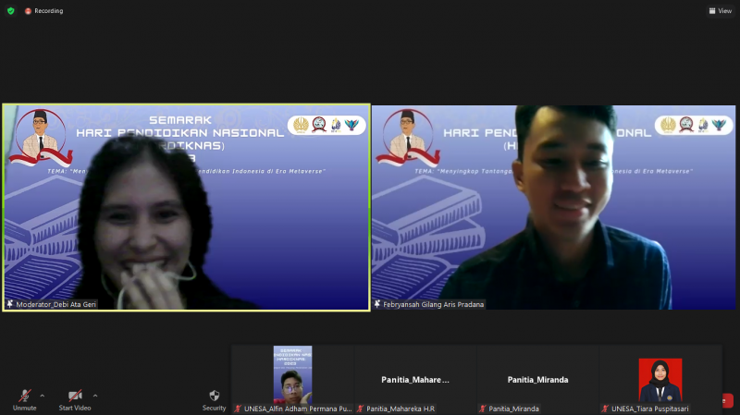Select UNESA_Alfin Adham Permana's video thumbnail

292,374
